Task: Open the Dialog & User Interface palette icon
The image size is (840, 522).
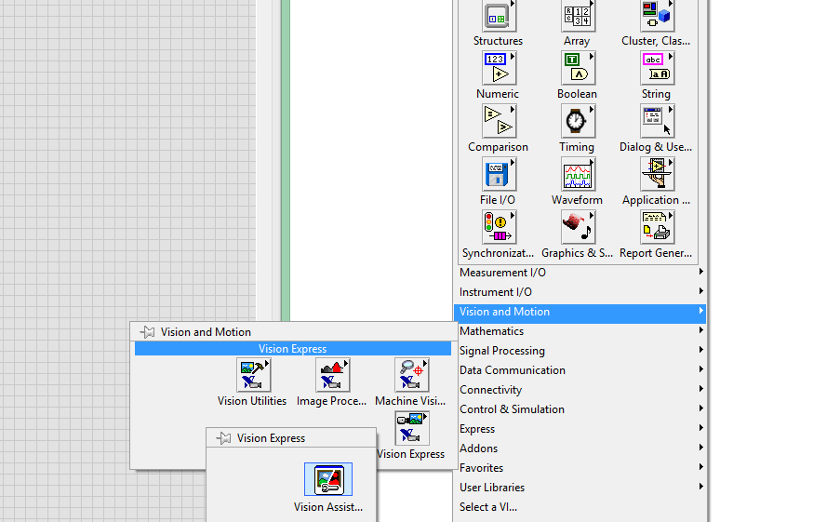Action: coord(657,121)
